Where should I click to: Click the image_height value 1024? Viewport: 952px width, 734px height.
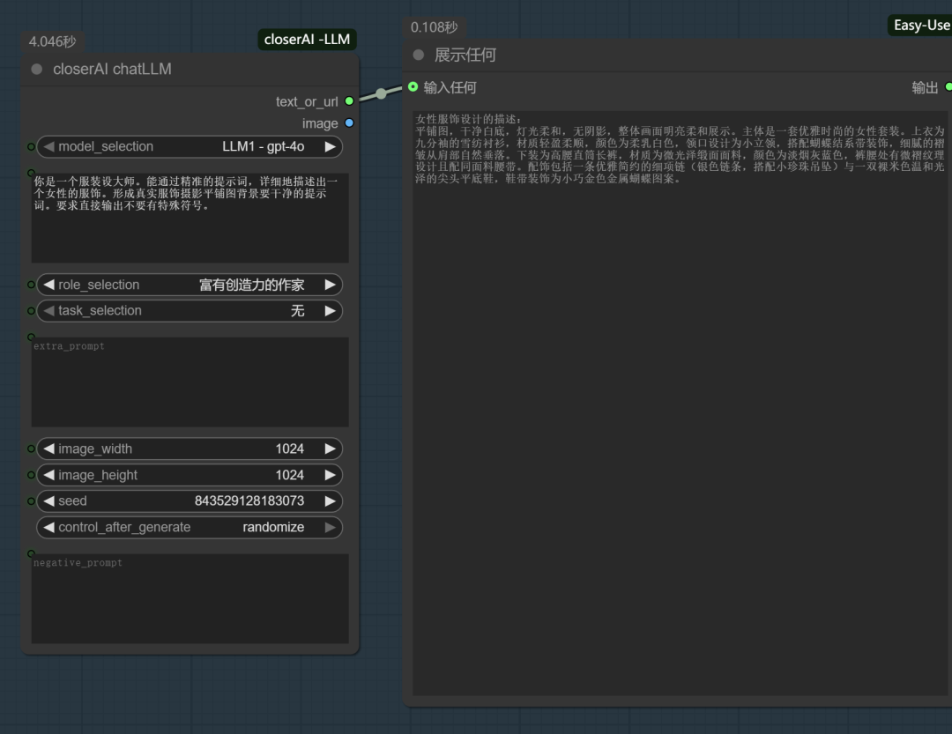click(290, 475)
